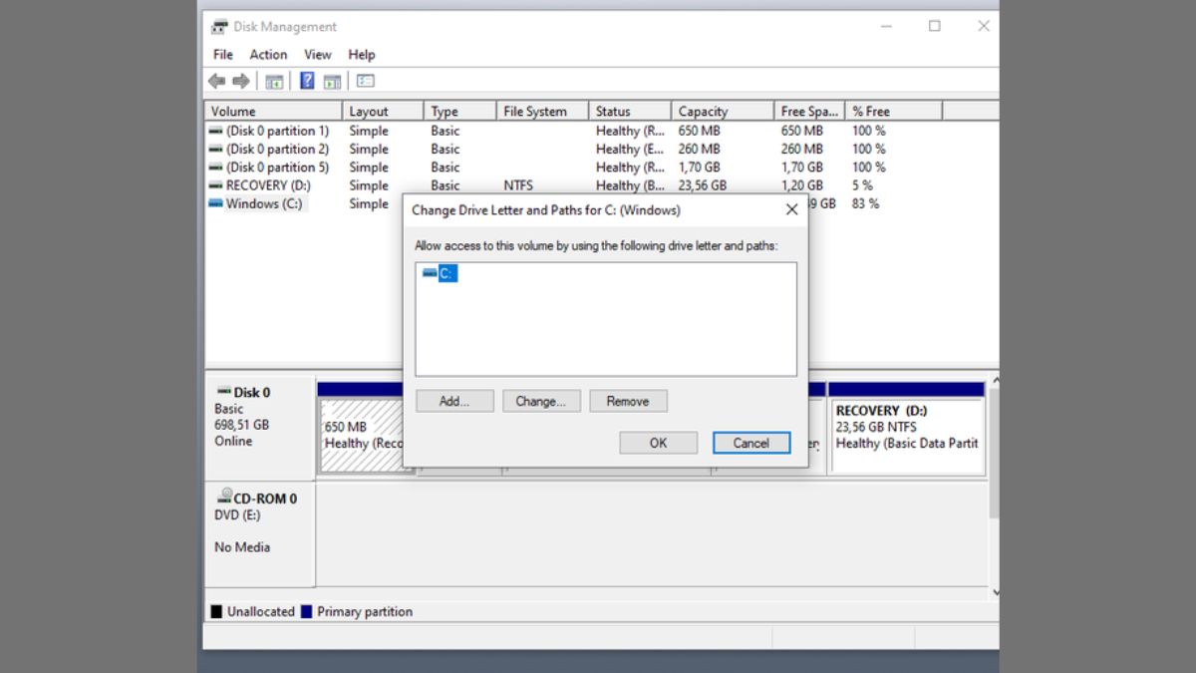
Task: Sort by the Status column header
Action: (629, 111)
